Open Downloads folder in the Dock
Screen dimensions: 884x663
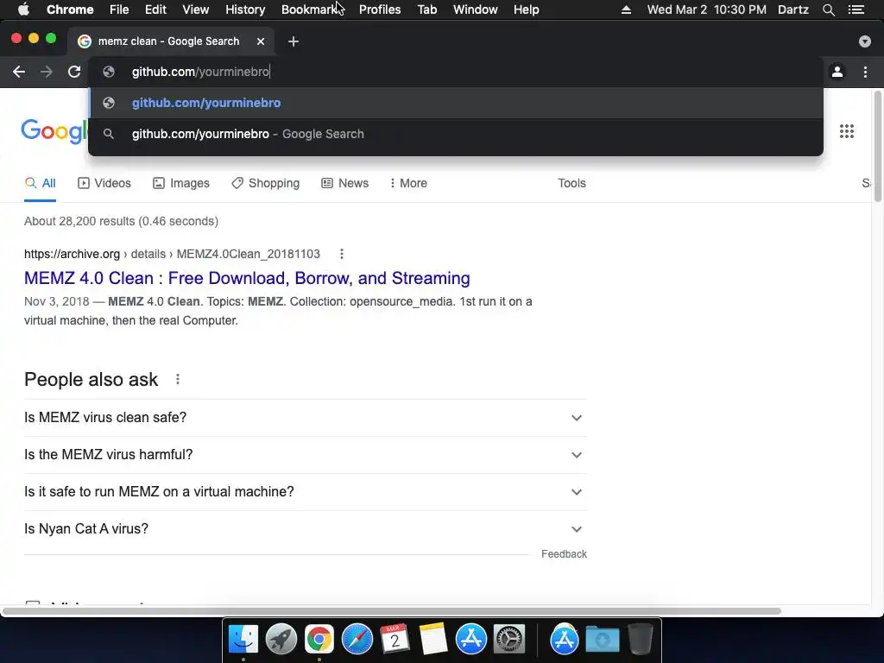coord(602,640)
